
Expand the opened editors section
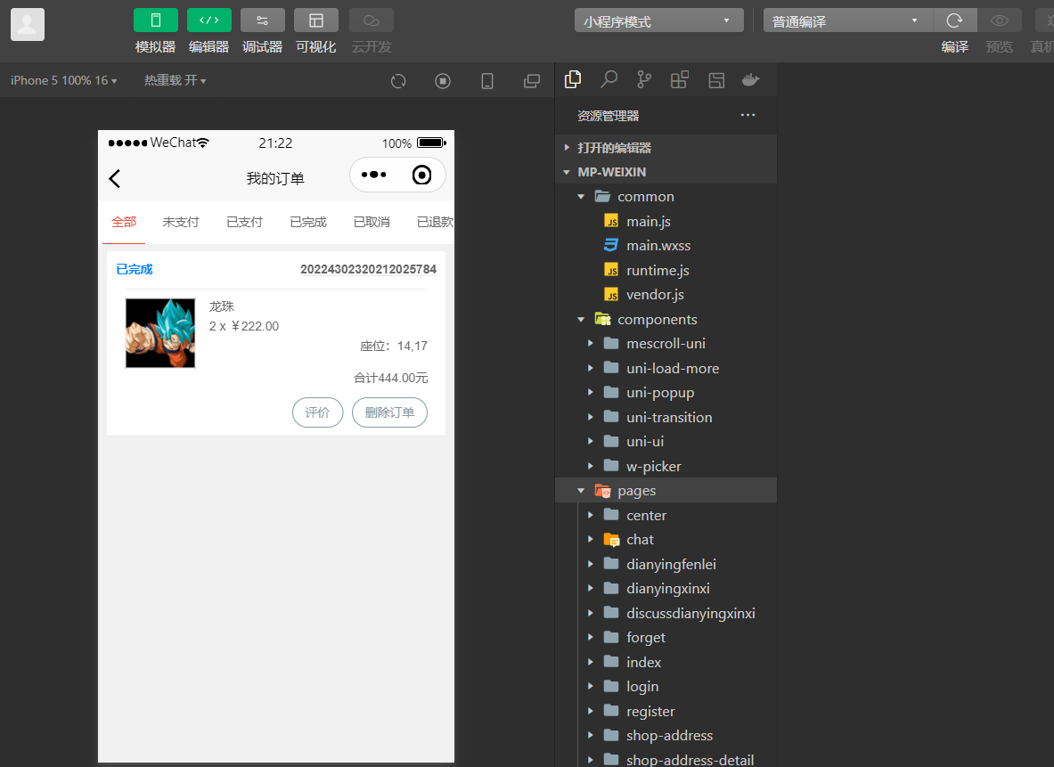[666, 147]
